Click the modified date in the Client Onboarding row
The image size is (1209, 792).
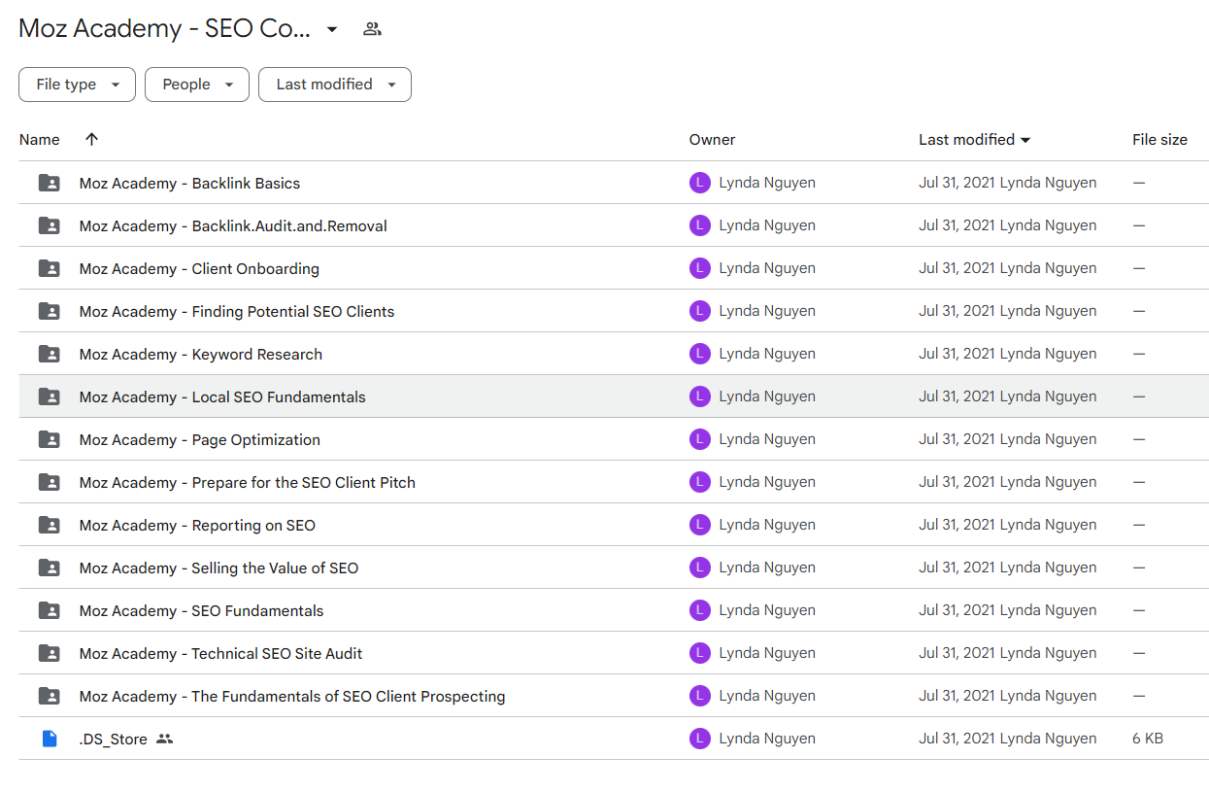[1008, 268]
